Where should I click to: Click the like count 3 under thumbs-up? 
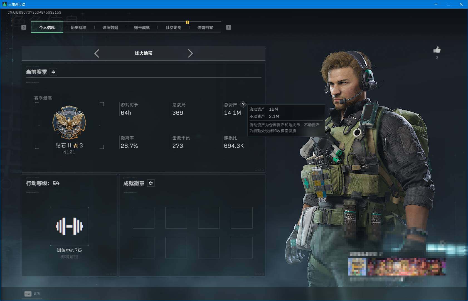(437, 58)
